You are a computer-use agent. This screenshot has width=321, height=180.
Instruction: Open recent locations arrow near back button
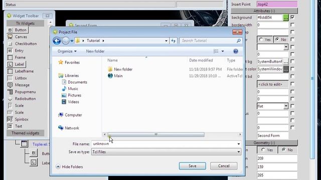(x=72, y=41)
